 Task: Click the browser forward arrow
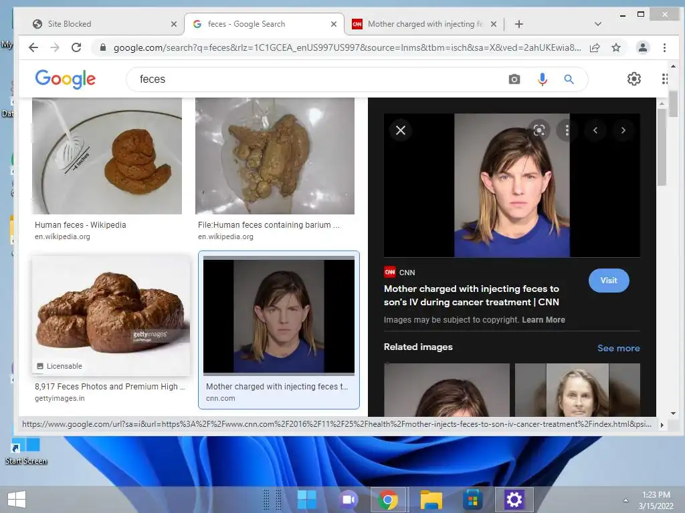coord(55,47)
